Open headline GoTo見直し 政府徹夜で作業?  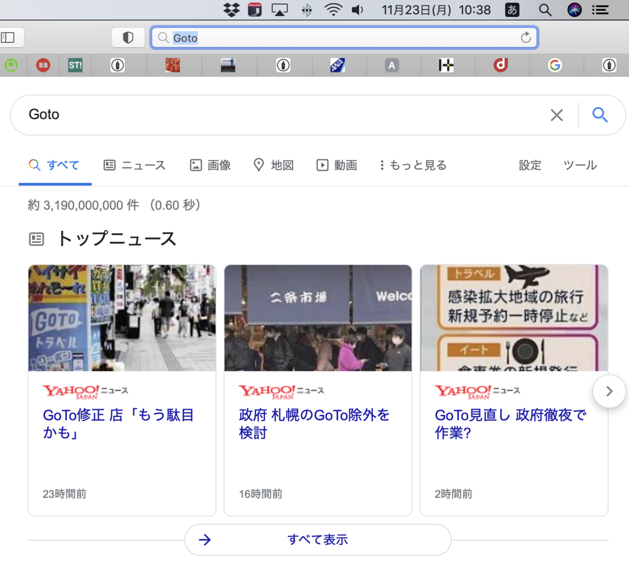click(x=511, y=424)
